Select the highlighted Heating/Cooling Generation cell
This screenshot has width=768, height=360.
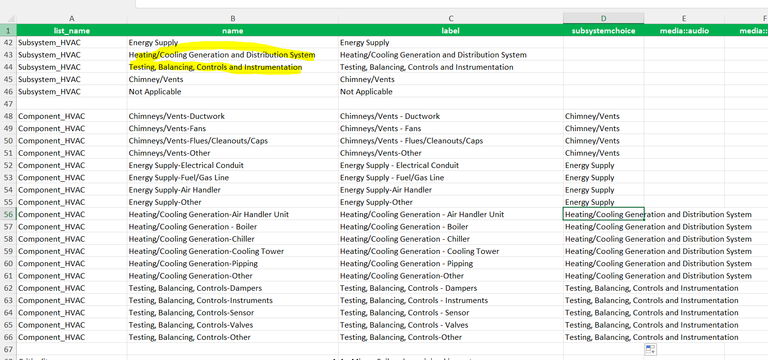[x=221, y=55]
